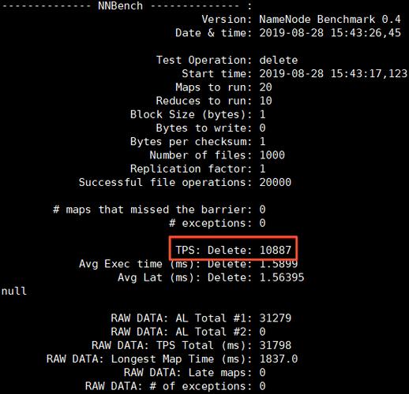Click the Bytes per checksum label

tap(191, 142)
